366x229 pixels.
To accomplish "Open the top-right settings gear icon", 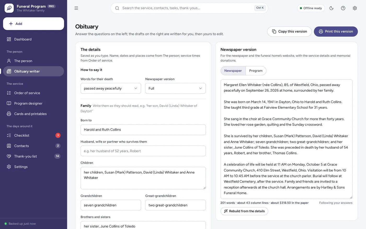I will point(355,8).
